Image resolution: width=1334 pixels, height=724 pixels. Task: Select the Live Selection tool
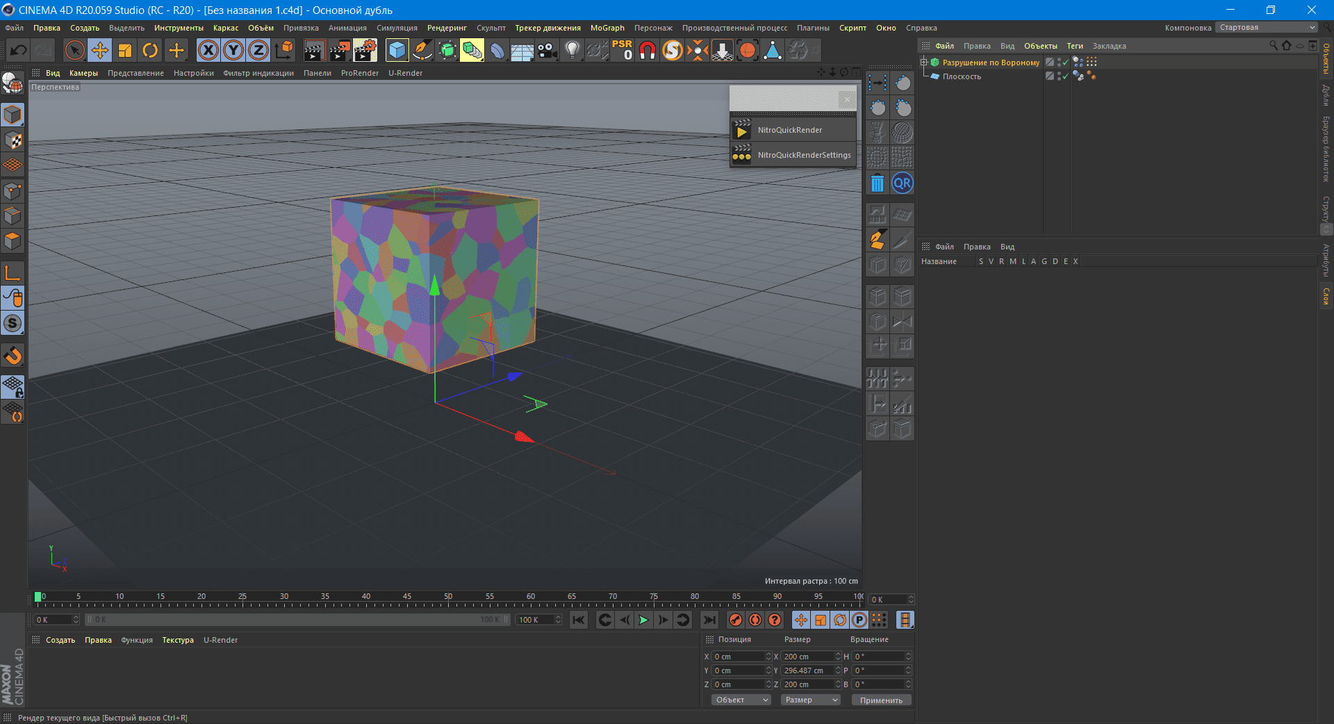75,50
